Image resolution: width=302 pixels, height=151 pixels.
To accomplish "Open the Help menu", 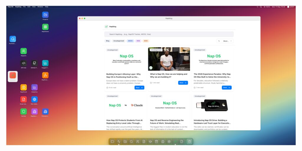I will pos(47,7).
